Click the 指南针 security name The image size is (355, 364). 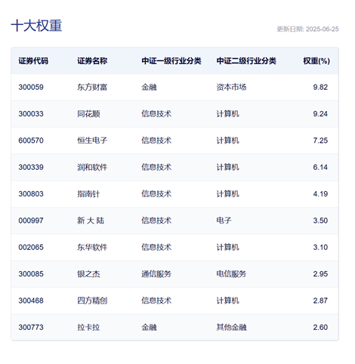[88, 194]
